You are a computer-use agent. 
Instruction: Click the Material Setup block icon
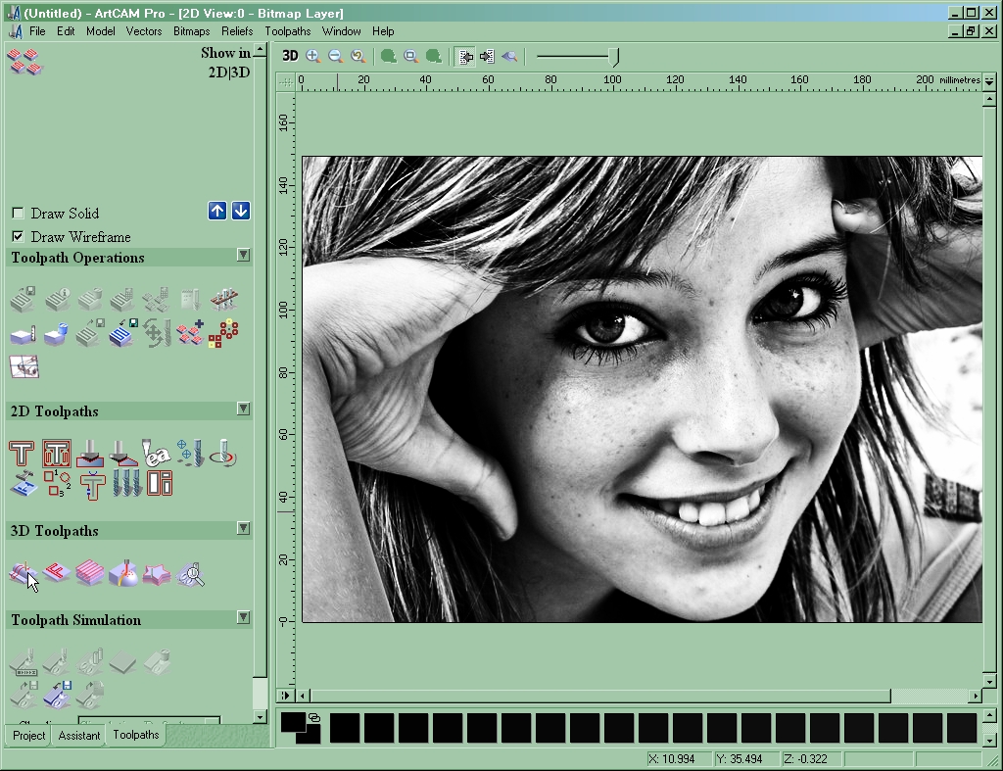coord(24,334)
